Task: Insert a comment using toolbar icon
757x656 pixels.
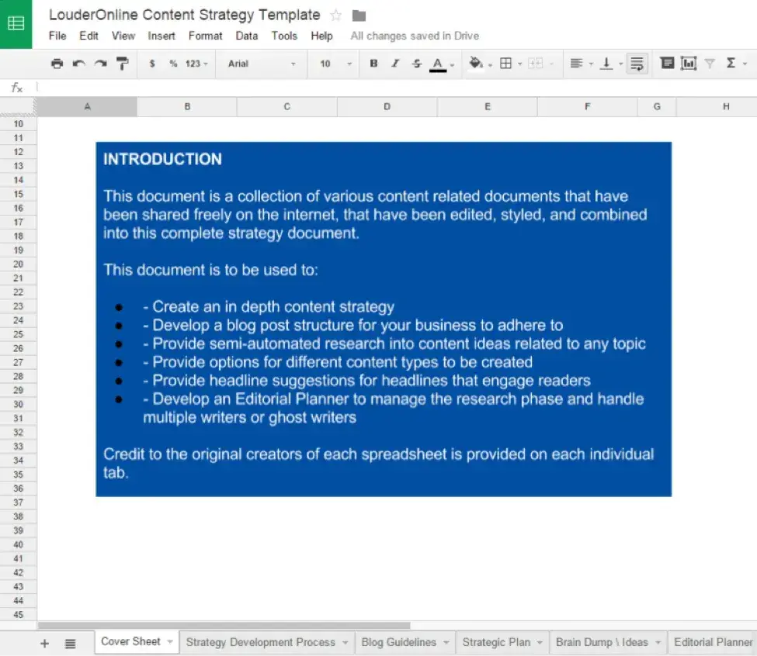Action: coord(667,64)
